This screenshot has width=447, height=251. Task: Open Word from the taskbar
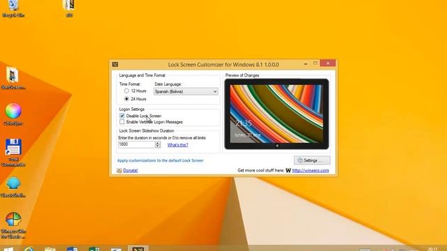coord(72,249)
